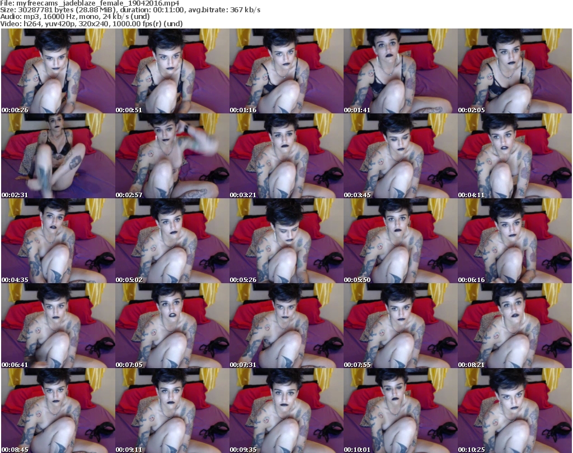Select the frame at 00:03:45
The image size is (573, 453).
coord(401,156)
